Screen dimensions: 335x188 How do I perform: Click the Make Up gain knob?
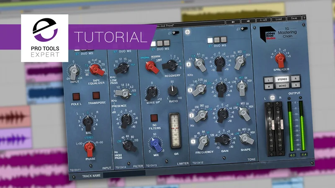152,92
